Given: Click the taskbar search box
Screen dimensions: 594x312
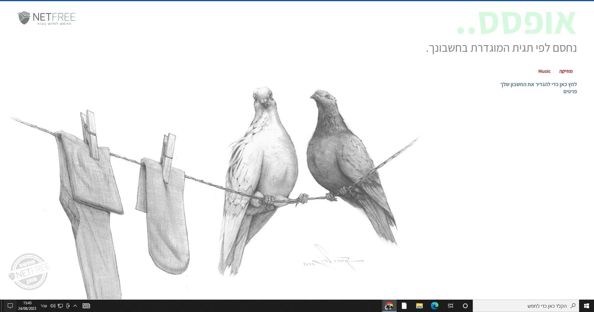Looking at the screenshot, I should tap(526, 306).
